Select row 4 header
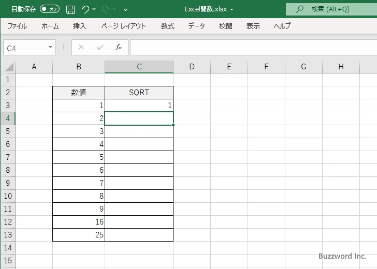 tap(8, 118)
